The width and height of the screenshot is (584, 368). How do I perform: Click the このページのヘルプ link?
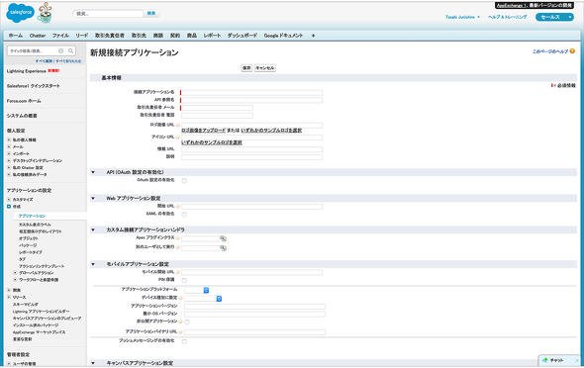tap(549, 51)
